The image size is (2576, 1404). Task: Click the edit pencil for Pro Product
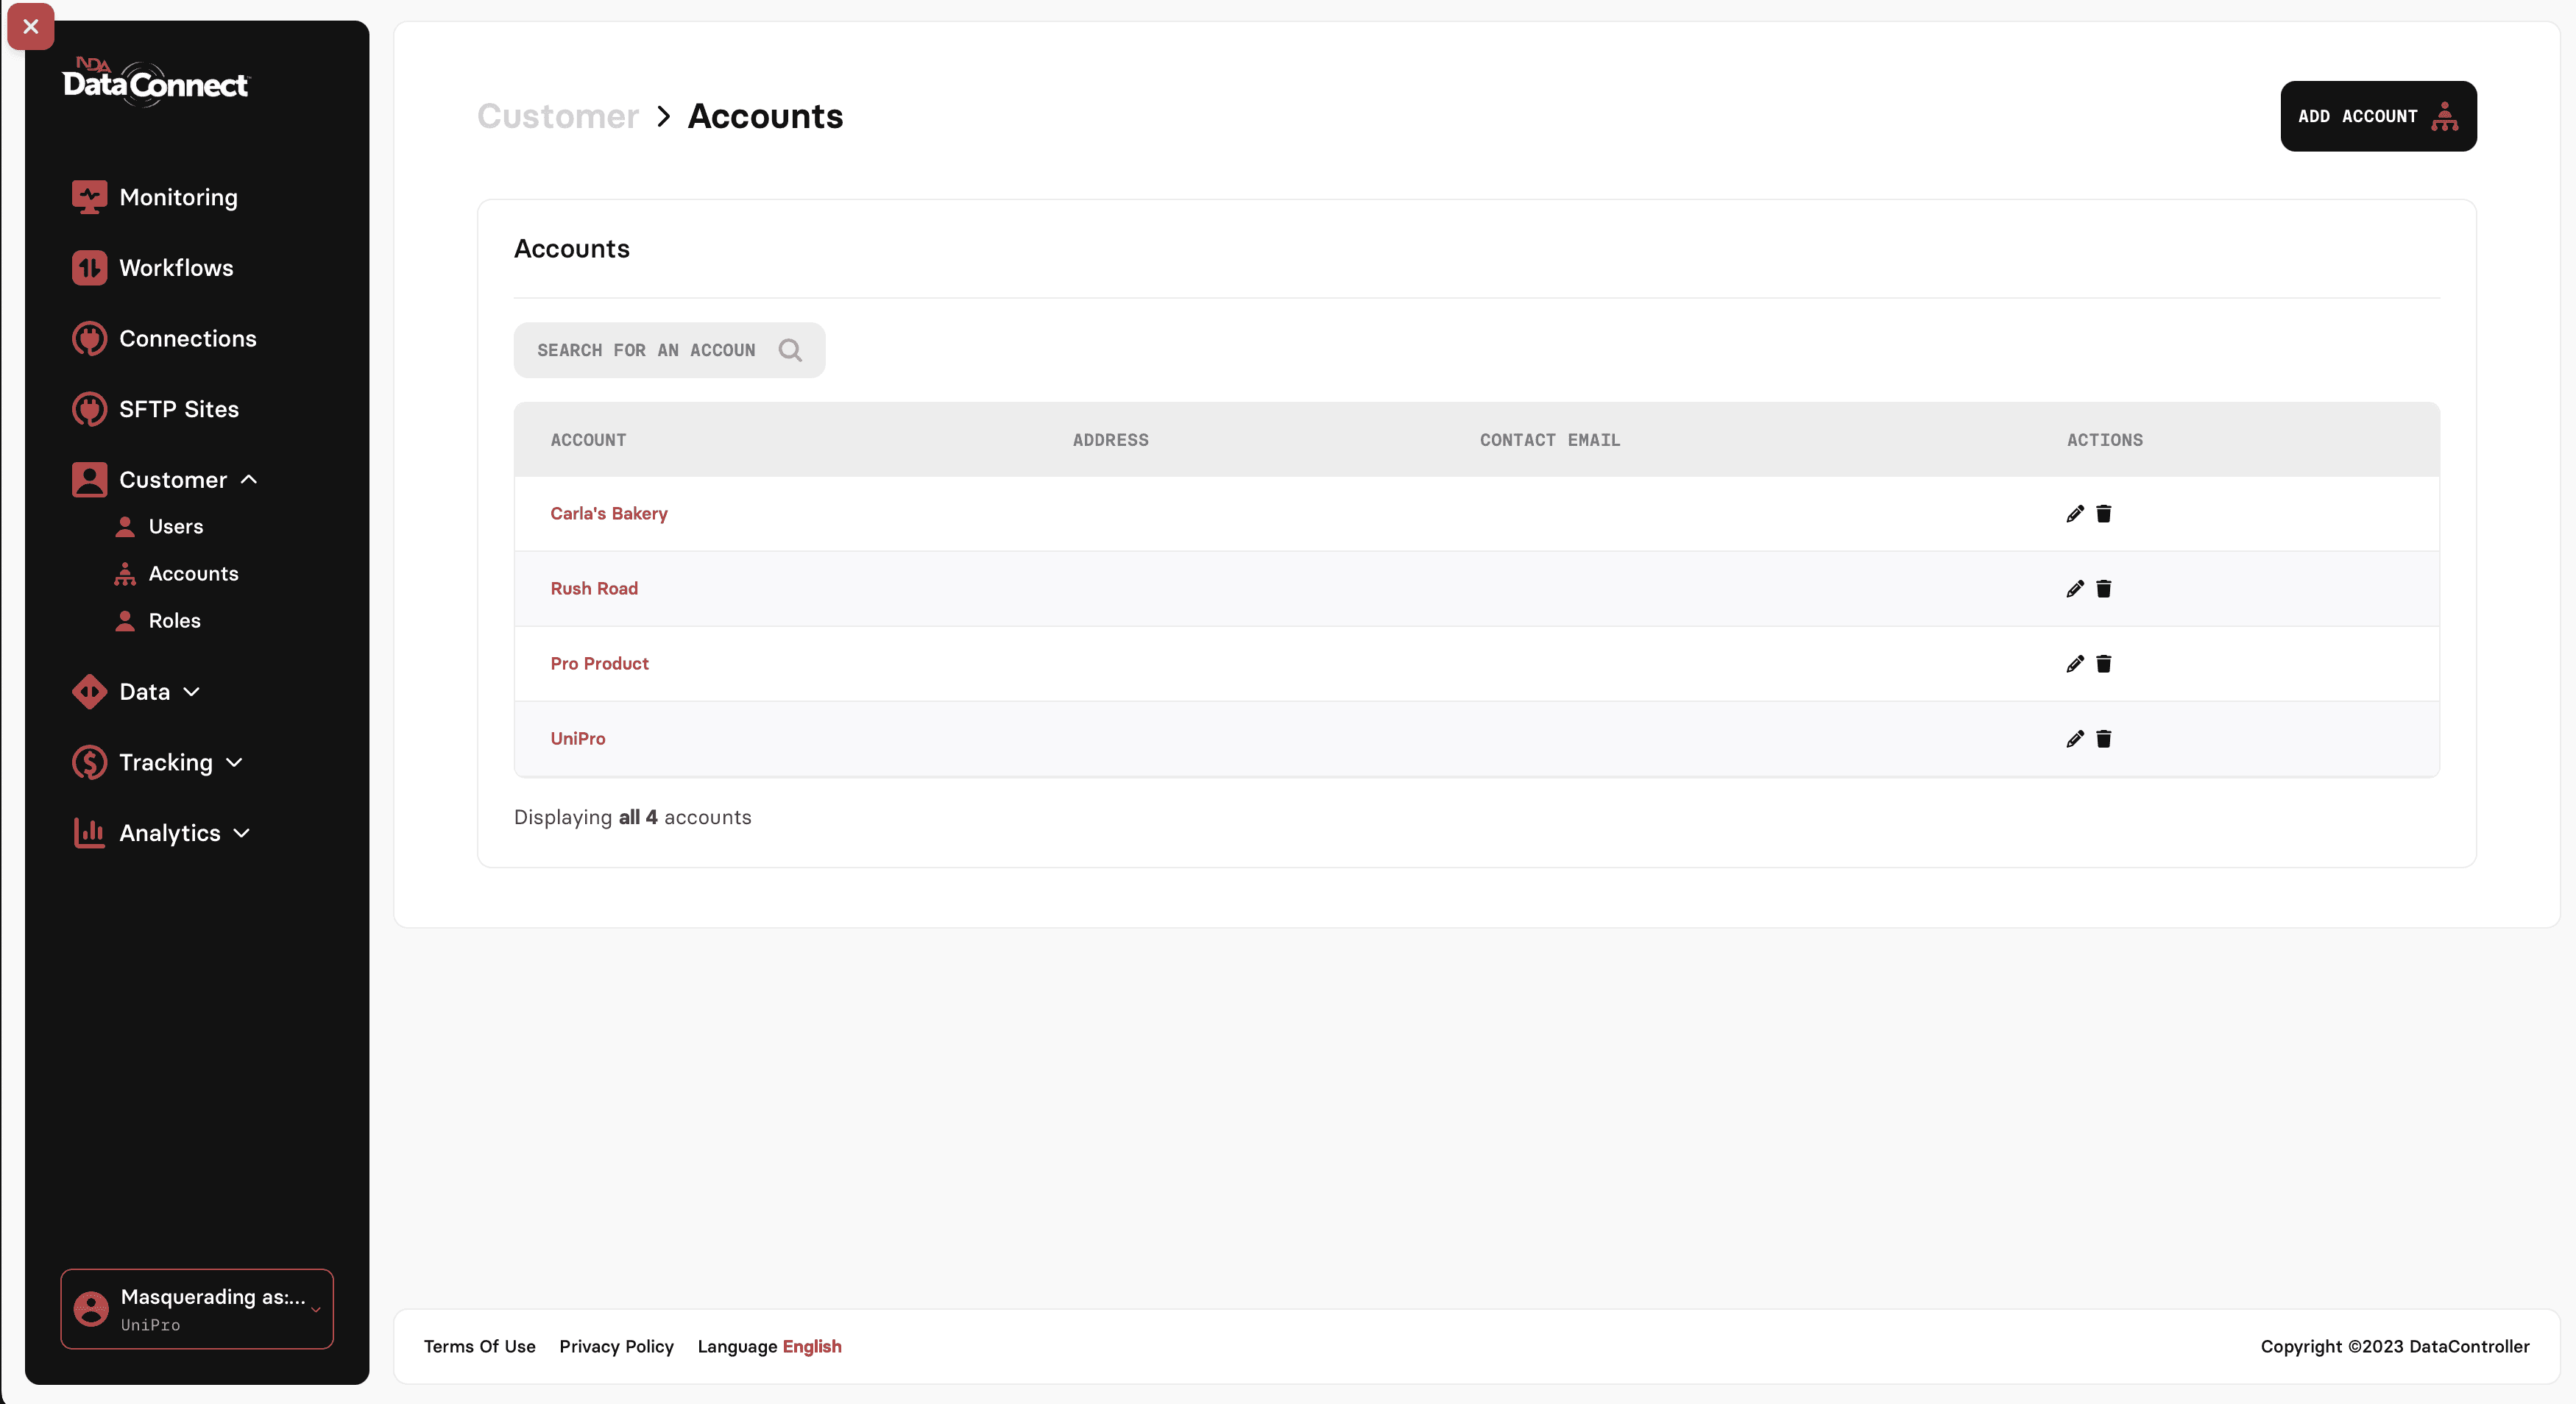tap(2075, 664)
